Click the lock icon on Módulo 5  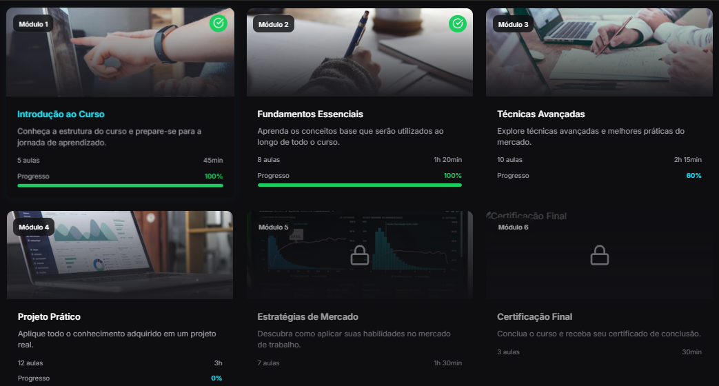click(x=360, y=256)
